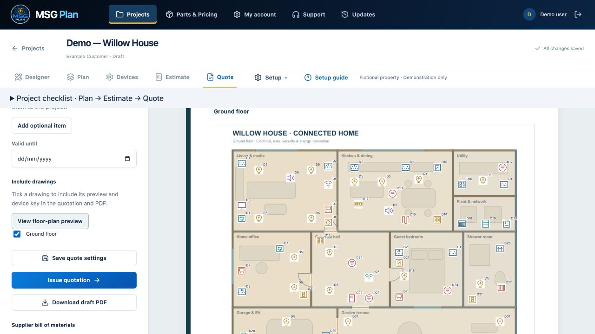Open the Projects navigation item

pyautogui.click(x=132, y=14)
